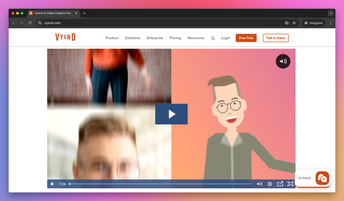
Task: Open the Product menu
Action: 112,38
